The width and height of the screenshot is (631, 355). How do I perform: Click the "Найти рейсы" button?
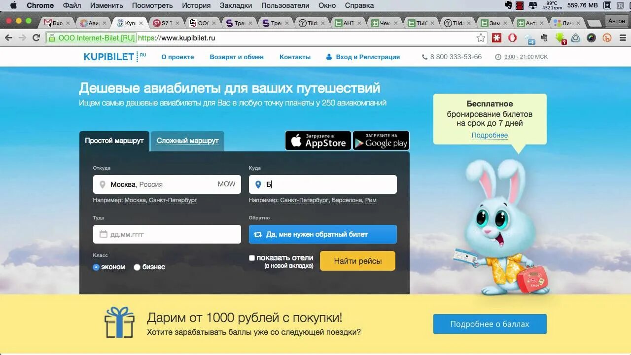(x=358, y=261)
